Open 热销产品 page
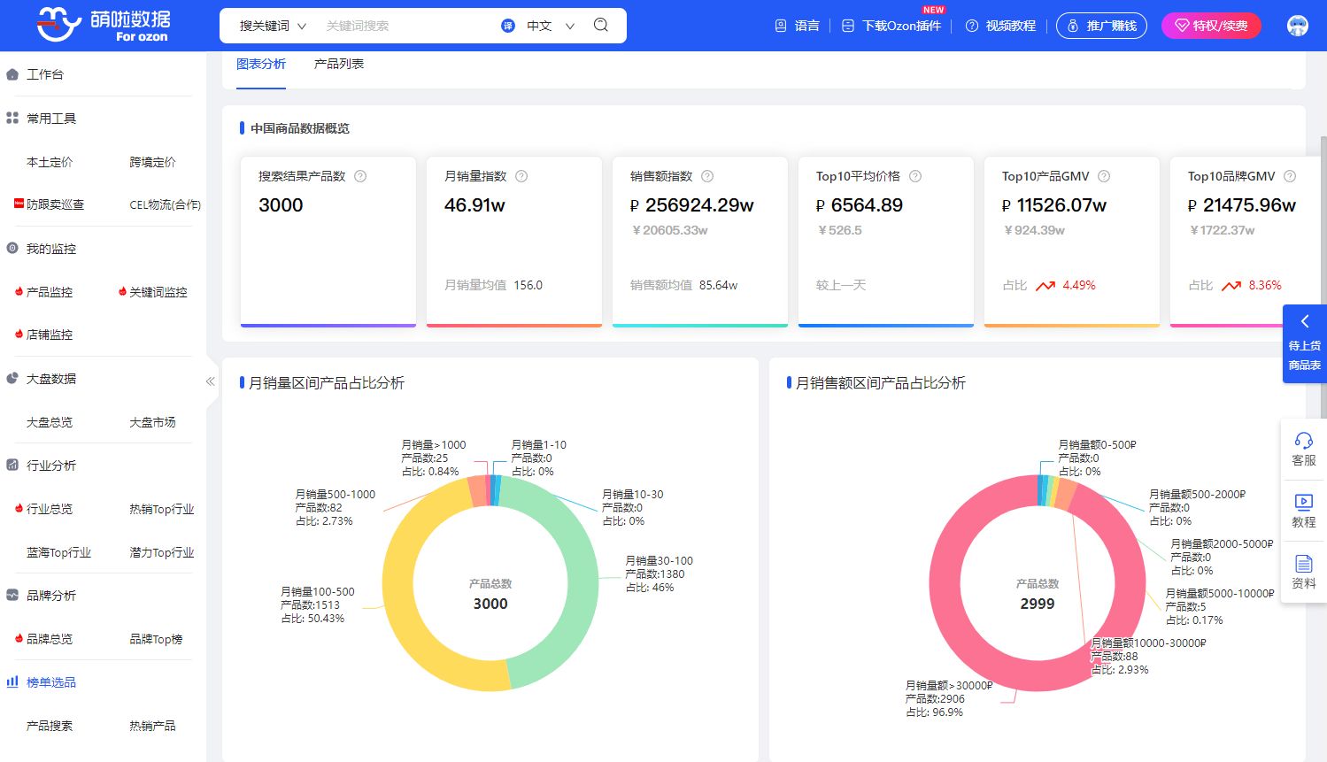Viewport: 1327px width, 762px height. [152, 726]
